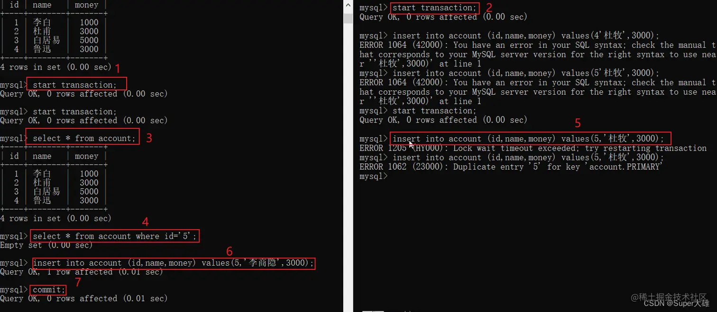717x312 pixels.
Task: Click the money column header in lower table
Action: click(86, 156)
